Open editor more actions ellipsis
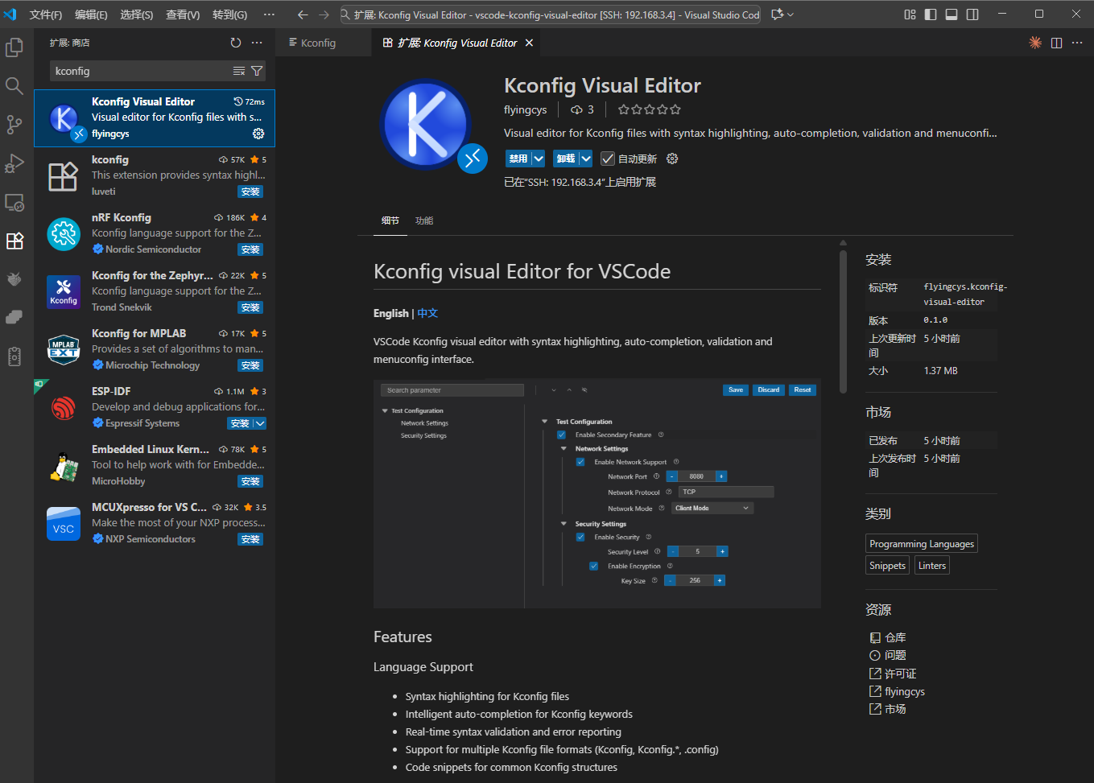1094x783 pixels. tap(1077, 43)
